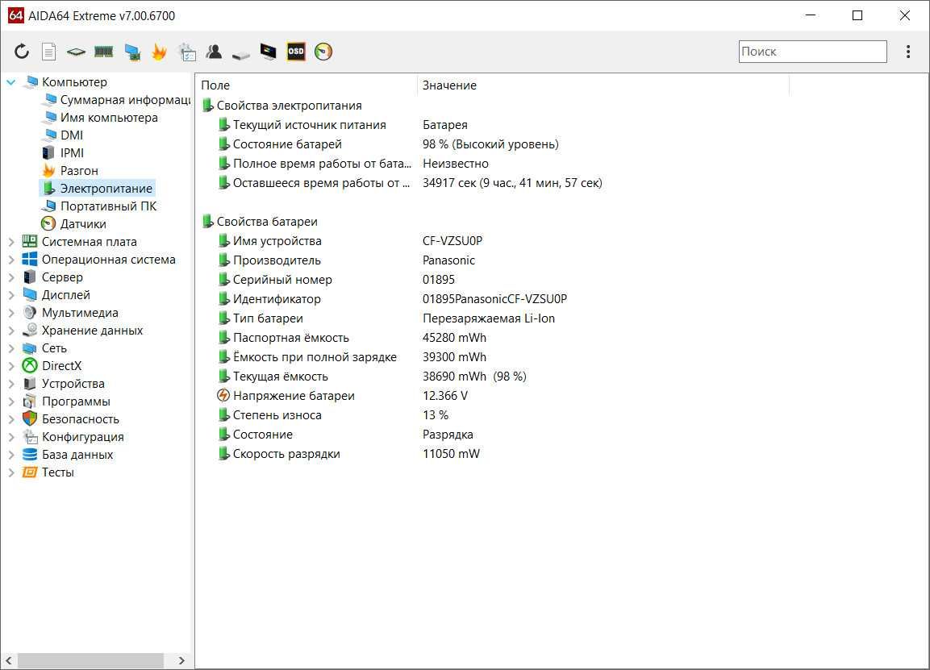Image resolution: width=930 pixels, height=670 pixels.
Task: Click the 39300 mWh capacity value
Action: coord(454,357)
